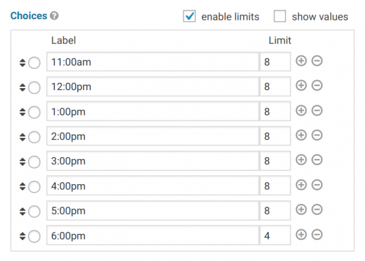Click the limit field for 11:00am
This screenshot has width=365, height=261.
point(275,62)
